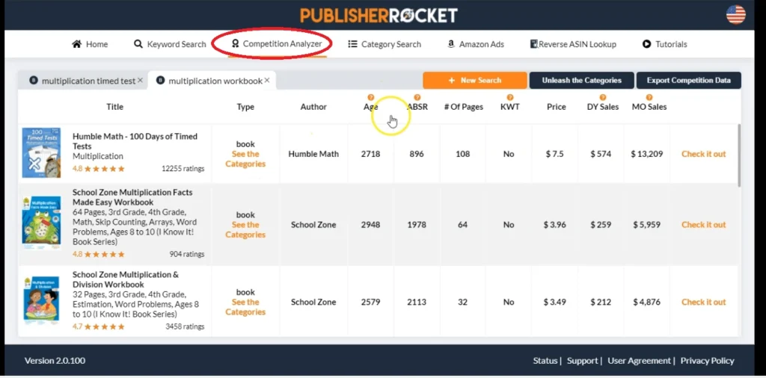Open the Amazon Ads section
Screen dimensions: 766x378
click(475, 44)
